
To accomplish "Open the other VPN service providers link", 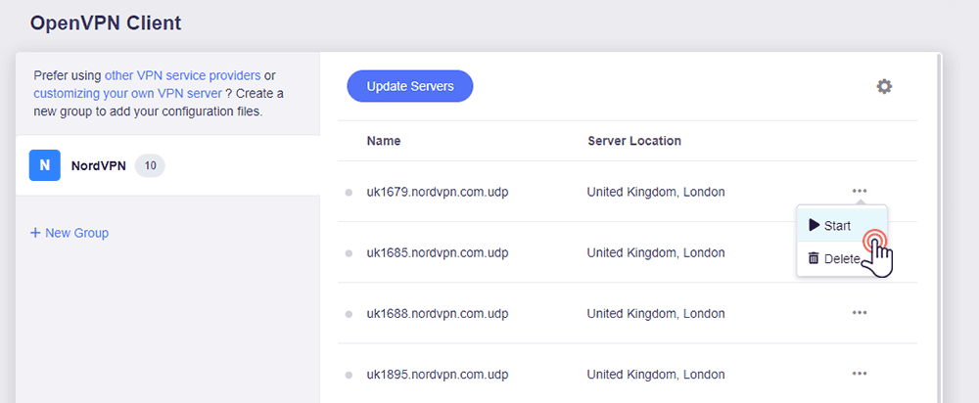I will [x=182, y=75].
